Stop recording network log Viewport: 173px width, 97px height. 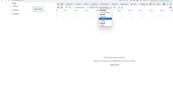point(58,8)
